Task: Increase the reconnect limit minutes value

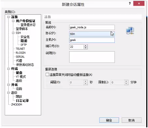Action: point(126,81)
